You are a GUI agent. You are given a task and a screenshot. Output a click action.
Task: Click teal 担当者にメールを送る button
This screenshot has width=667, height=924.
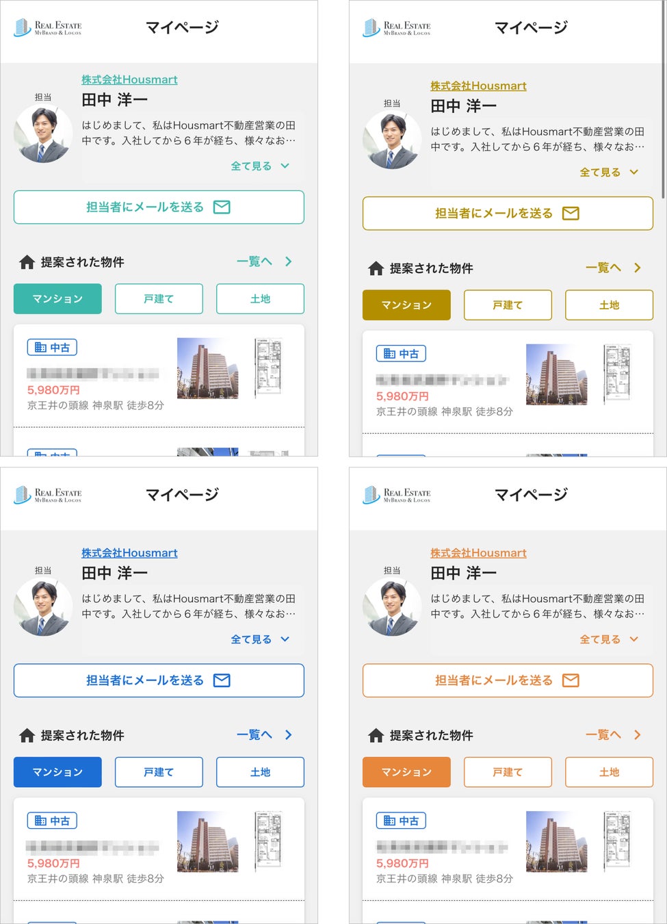pos(159,207)
